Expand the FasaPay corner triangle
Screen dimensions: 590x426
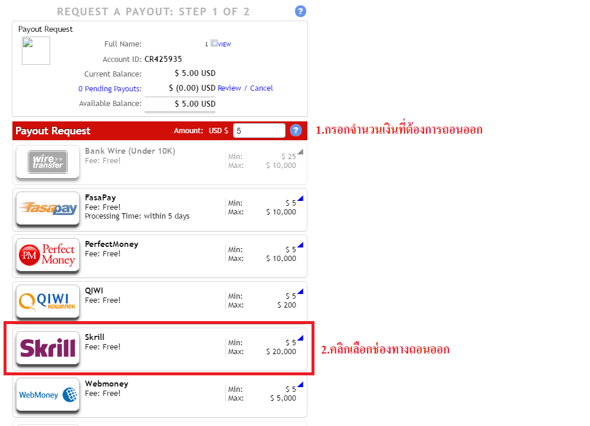[x=300, y=199]
